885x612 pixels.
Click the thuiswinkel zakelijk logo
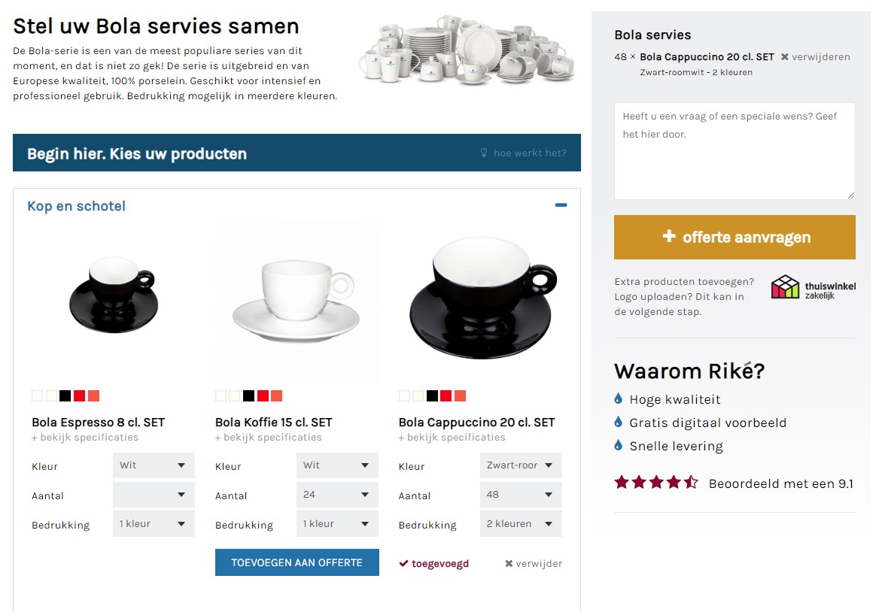[814, 287]
